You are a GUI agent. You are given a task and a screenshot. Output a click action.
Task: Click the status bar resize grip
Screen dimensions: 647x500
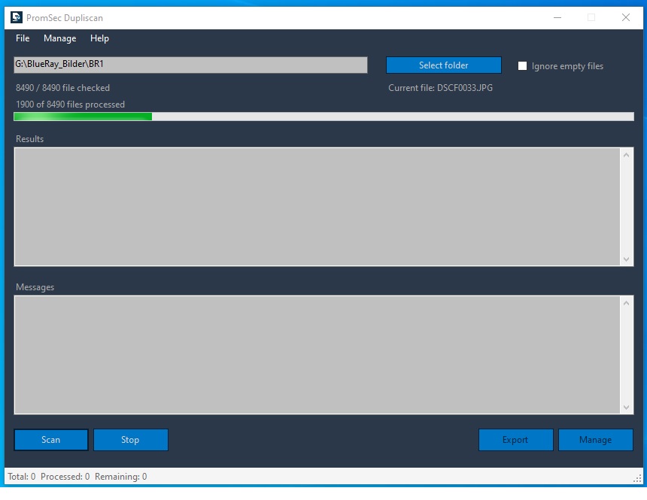coord(638,478)
